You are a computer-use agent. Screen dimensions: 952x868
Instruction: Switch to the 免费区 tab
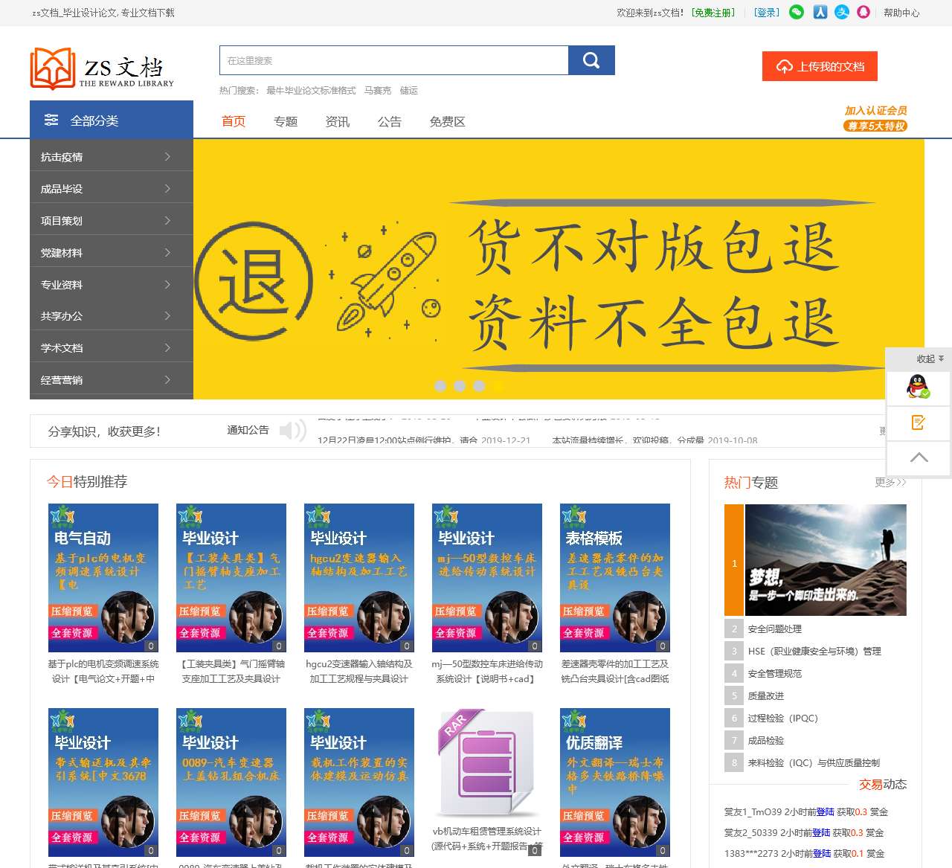click(447, 122)
